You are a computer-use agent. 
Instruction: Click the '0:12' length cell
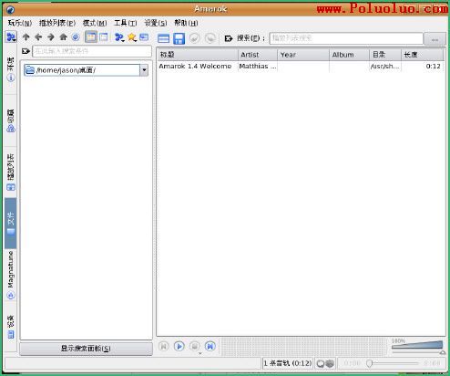click(433, 67)
